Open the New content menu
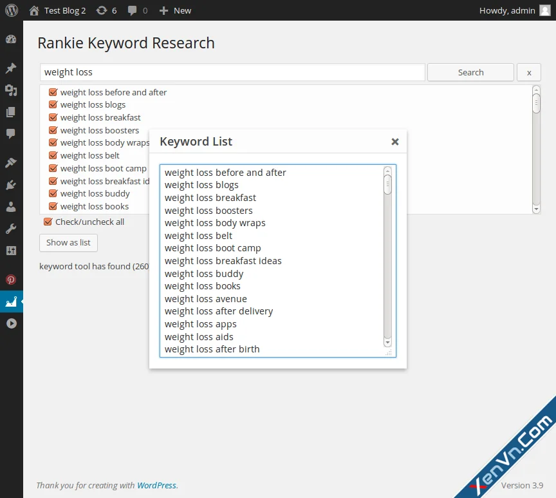This screenshot has height=498, width=556. click(x=174, y=10)
